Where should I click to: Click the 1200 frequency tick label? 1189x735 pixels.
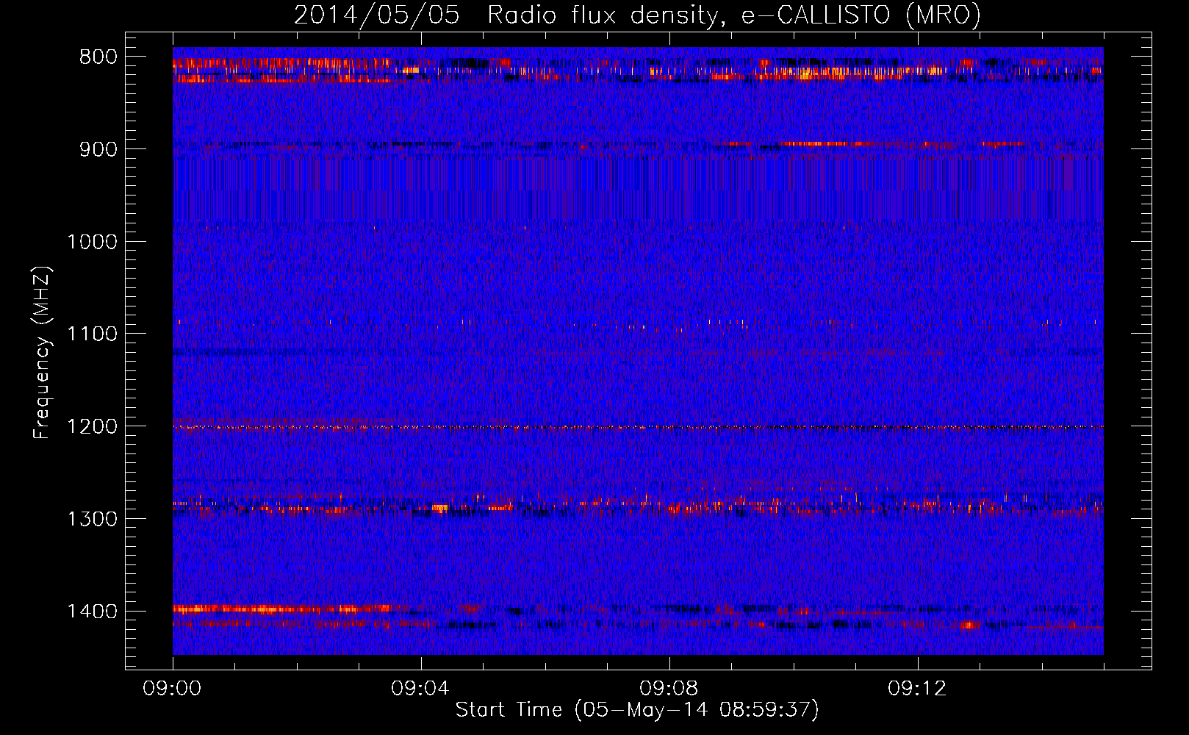coord(93,426)
